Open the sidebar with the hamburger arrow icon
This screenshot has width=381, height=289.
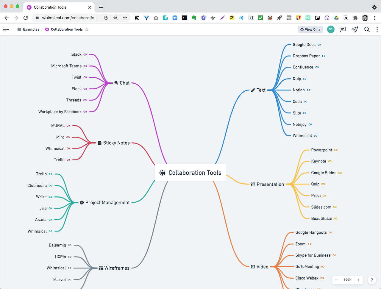coord(6,29)
